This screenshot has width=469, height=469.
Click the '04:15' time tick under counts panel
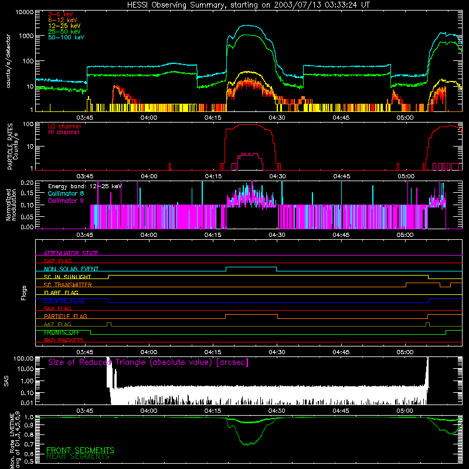[x=213, y=118]
